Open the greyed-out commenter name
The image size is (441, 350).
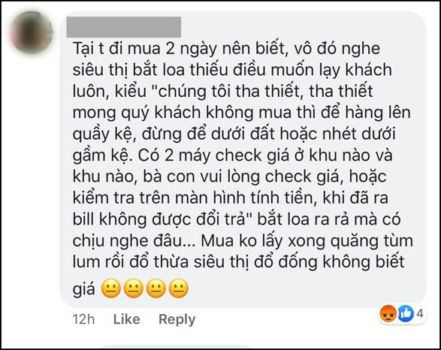tap(124, 27)
